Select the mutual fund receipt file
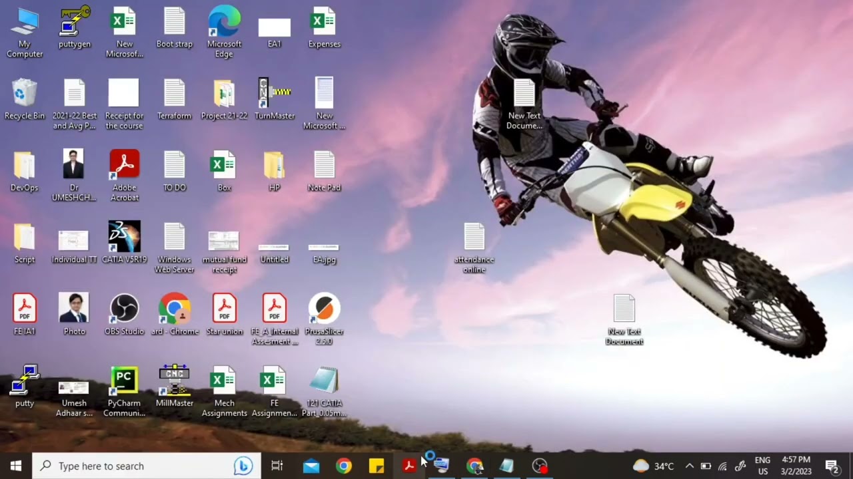Image resolution: width=853 pixels, height=479 pixels. pyautogui.click(x=225, y=252)
